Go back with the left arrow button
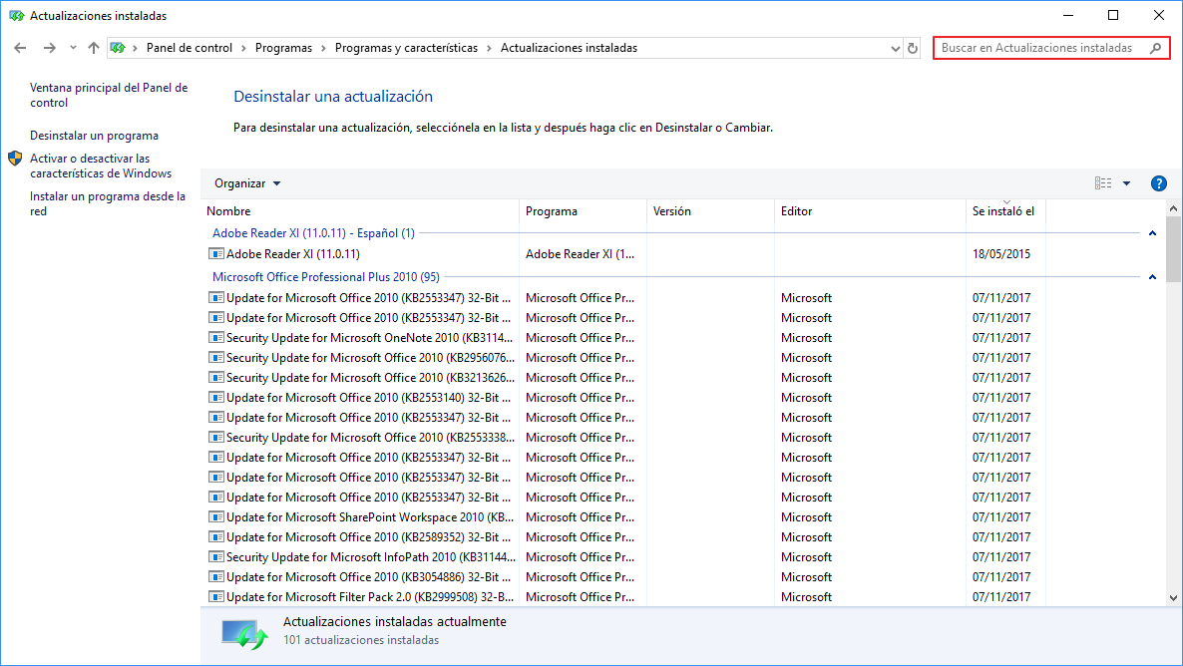1183x666 pixels. click(x=20, y=48)
